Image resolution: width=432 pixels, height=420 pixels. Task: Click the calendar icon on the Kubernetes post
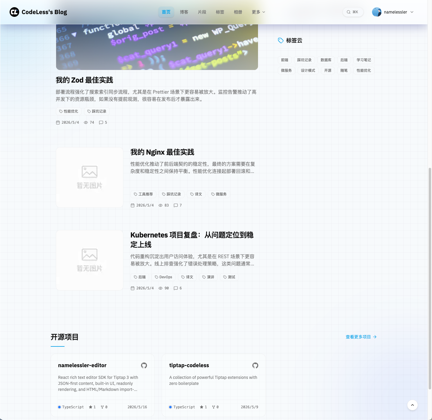[133, 288]
